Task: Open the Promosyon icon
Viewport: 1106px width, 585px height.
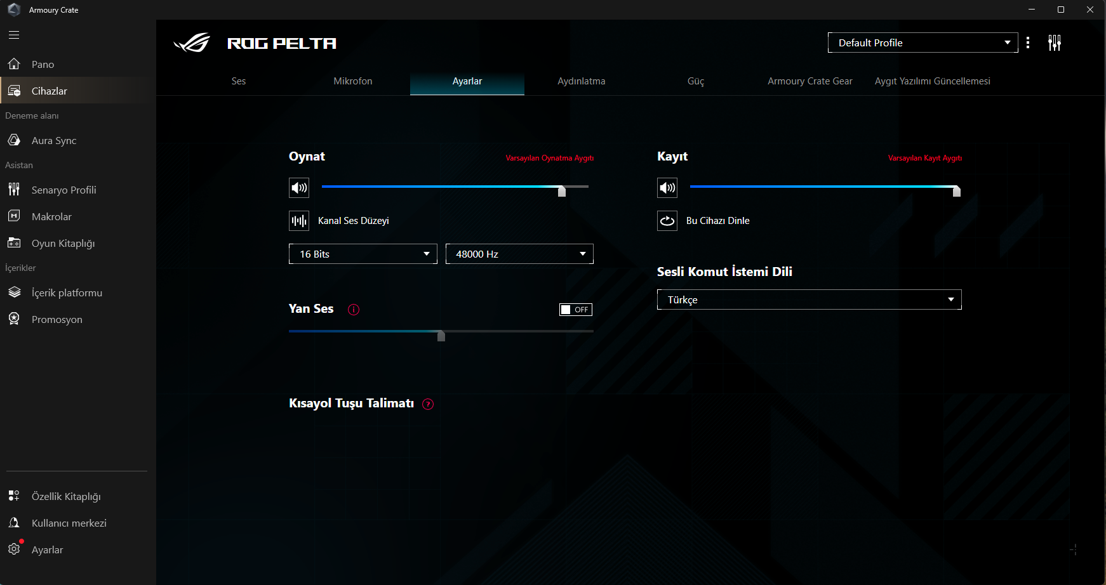Action: click(14, 319)
